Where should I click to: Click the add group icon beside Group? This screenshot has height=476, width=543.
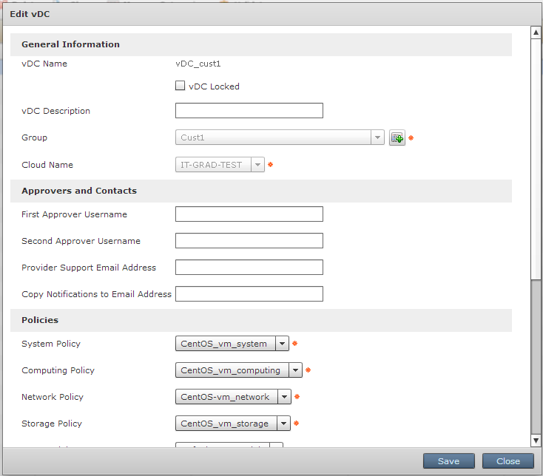click(397, 138)
